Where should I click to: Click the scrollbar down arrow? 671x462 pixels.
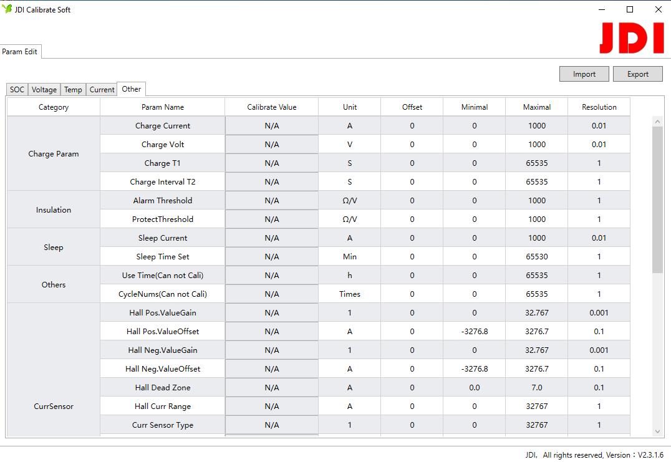pyautogui.click(x=657, y=431)
